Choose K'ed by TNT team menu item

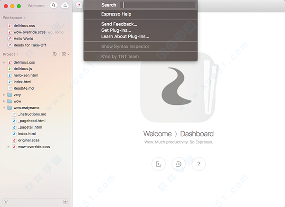(x=141, y=56)
